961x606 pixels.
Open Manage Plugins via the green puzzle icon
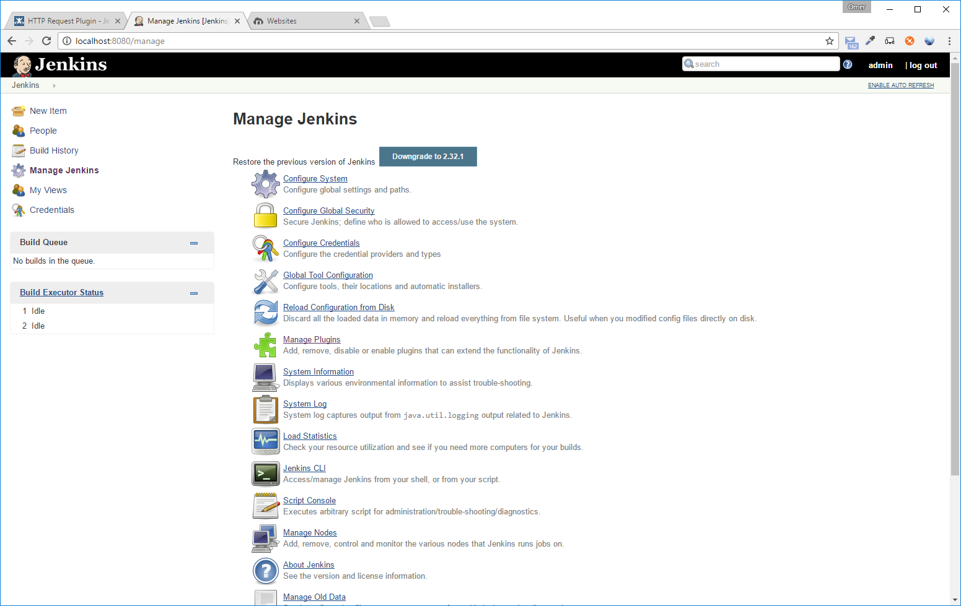pos(266,345)
